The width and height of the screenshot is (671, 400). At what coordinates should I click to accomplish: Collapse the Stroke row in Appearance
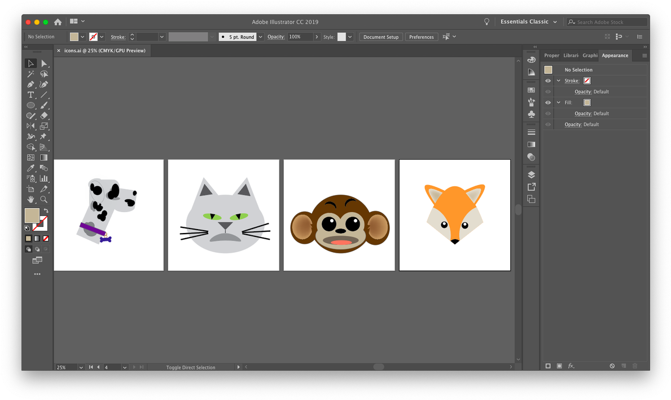pyautogui.click(x=559, y=81)
